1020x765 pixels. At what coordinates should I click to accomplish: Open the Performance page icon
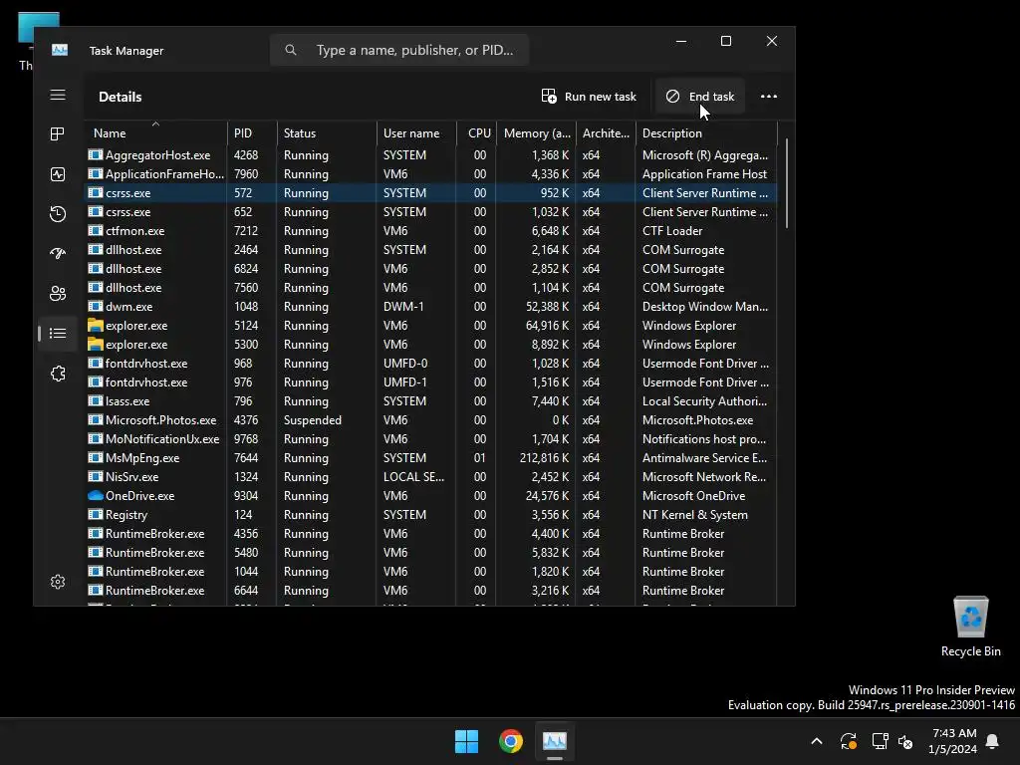pyautogui.click(x=58, y=174)
